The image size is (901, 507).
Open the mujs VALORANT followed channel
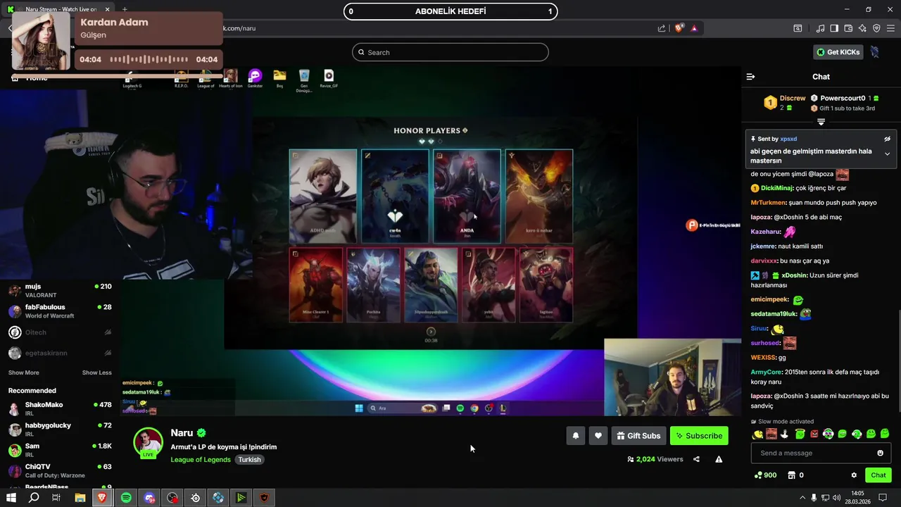pos(60,291)
